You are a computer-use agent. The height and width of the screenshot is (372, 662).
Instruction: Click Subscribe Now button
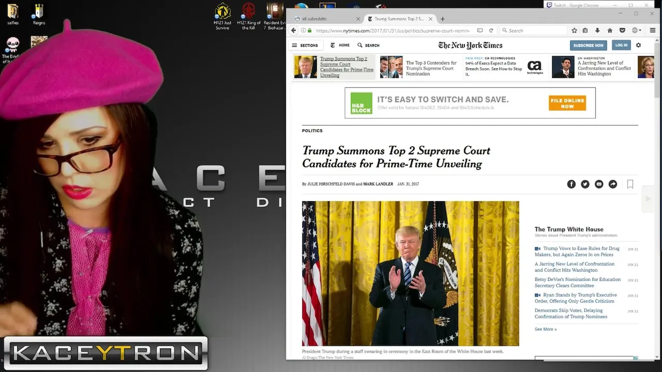point(588,45)
